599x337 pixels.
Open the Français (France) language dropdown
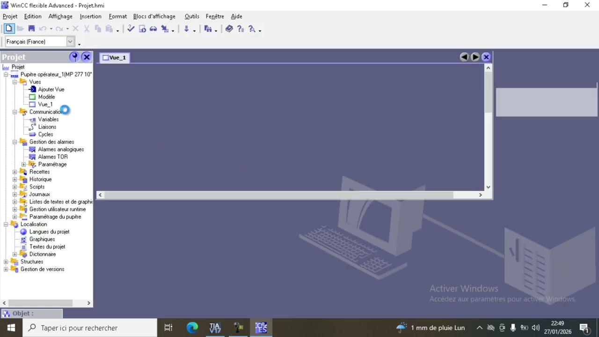(x=70, y=42)
